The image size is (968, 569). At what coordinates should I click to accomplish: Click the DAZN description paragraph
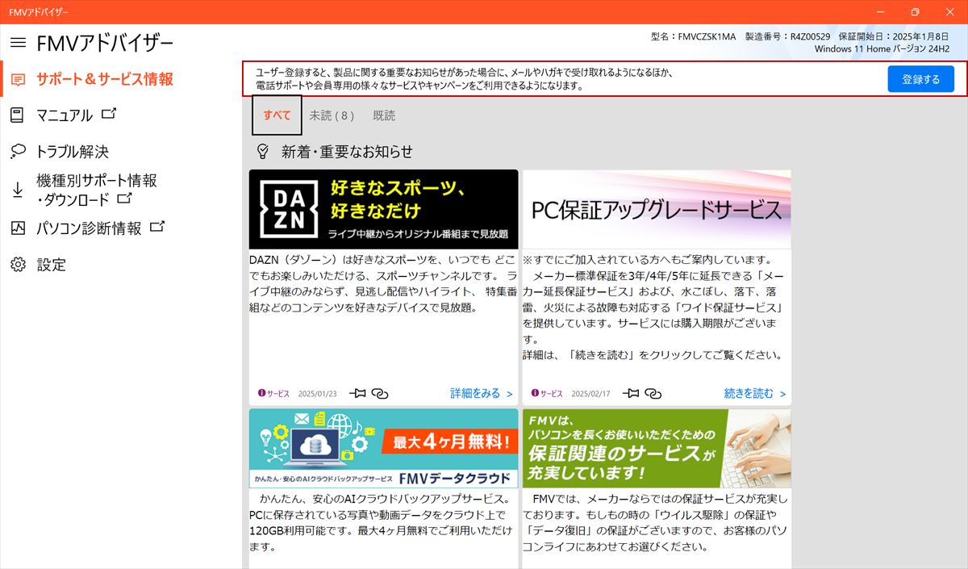(x=383, y=283)
